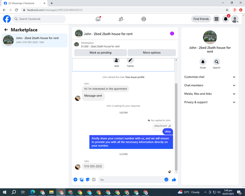
Task: Focus the Search Facebook field
Action: [39, 19]
